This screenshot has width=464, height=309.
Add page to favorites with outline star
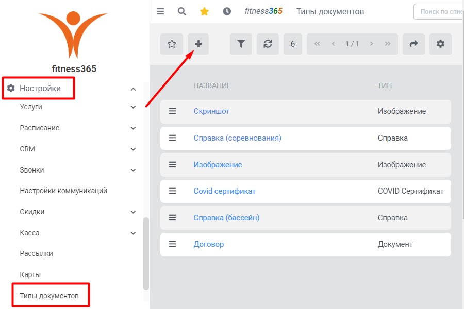[x=172, y=44]
